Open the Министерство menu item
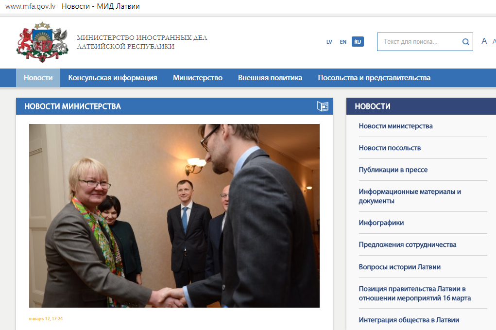This screenshot has height=330, width=496. [x=198, y=78]
